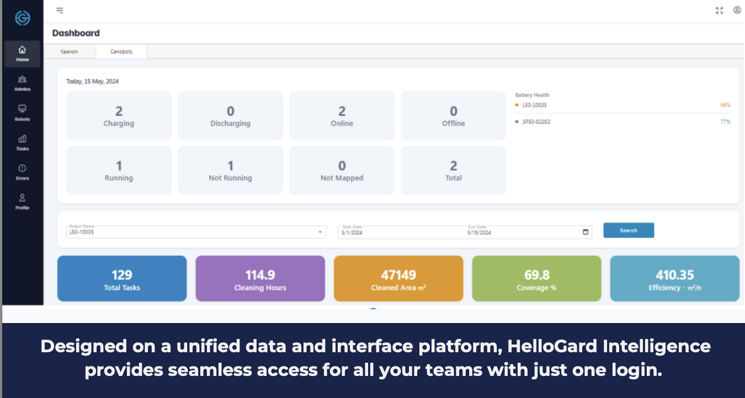745x398 pixels.
Task: Switch to the Keenon tab
Action: point(69,52)
